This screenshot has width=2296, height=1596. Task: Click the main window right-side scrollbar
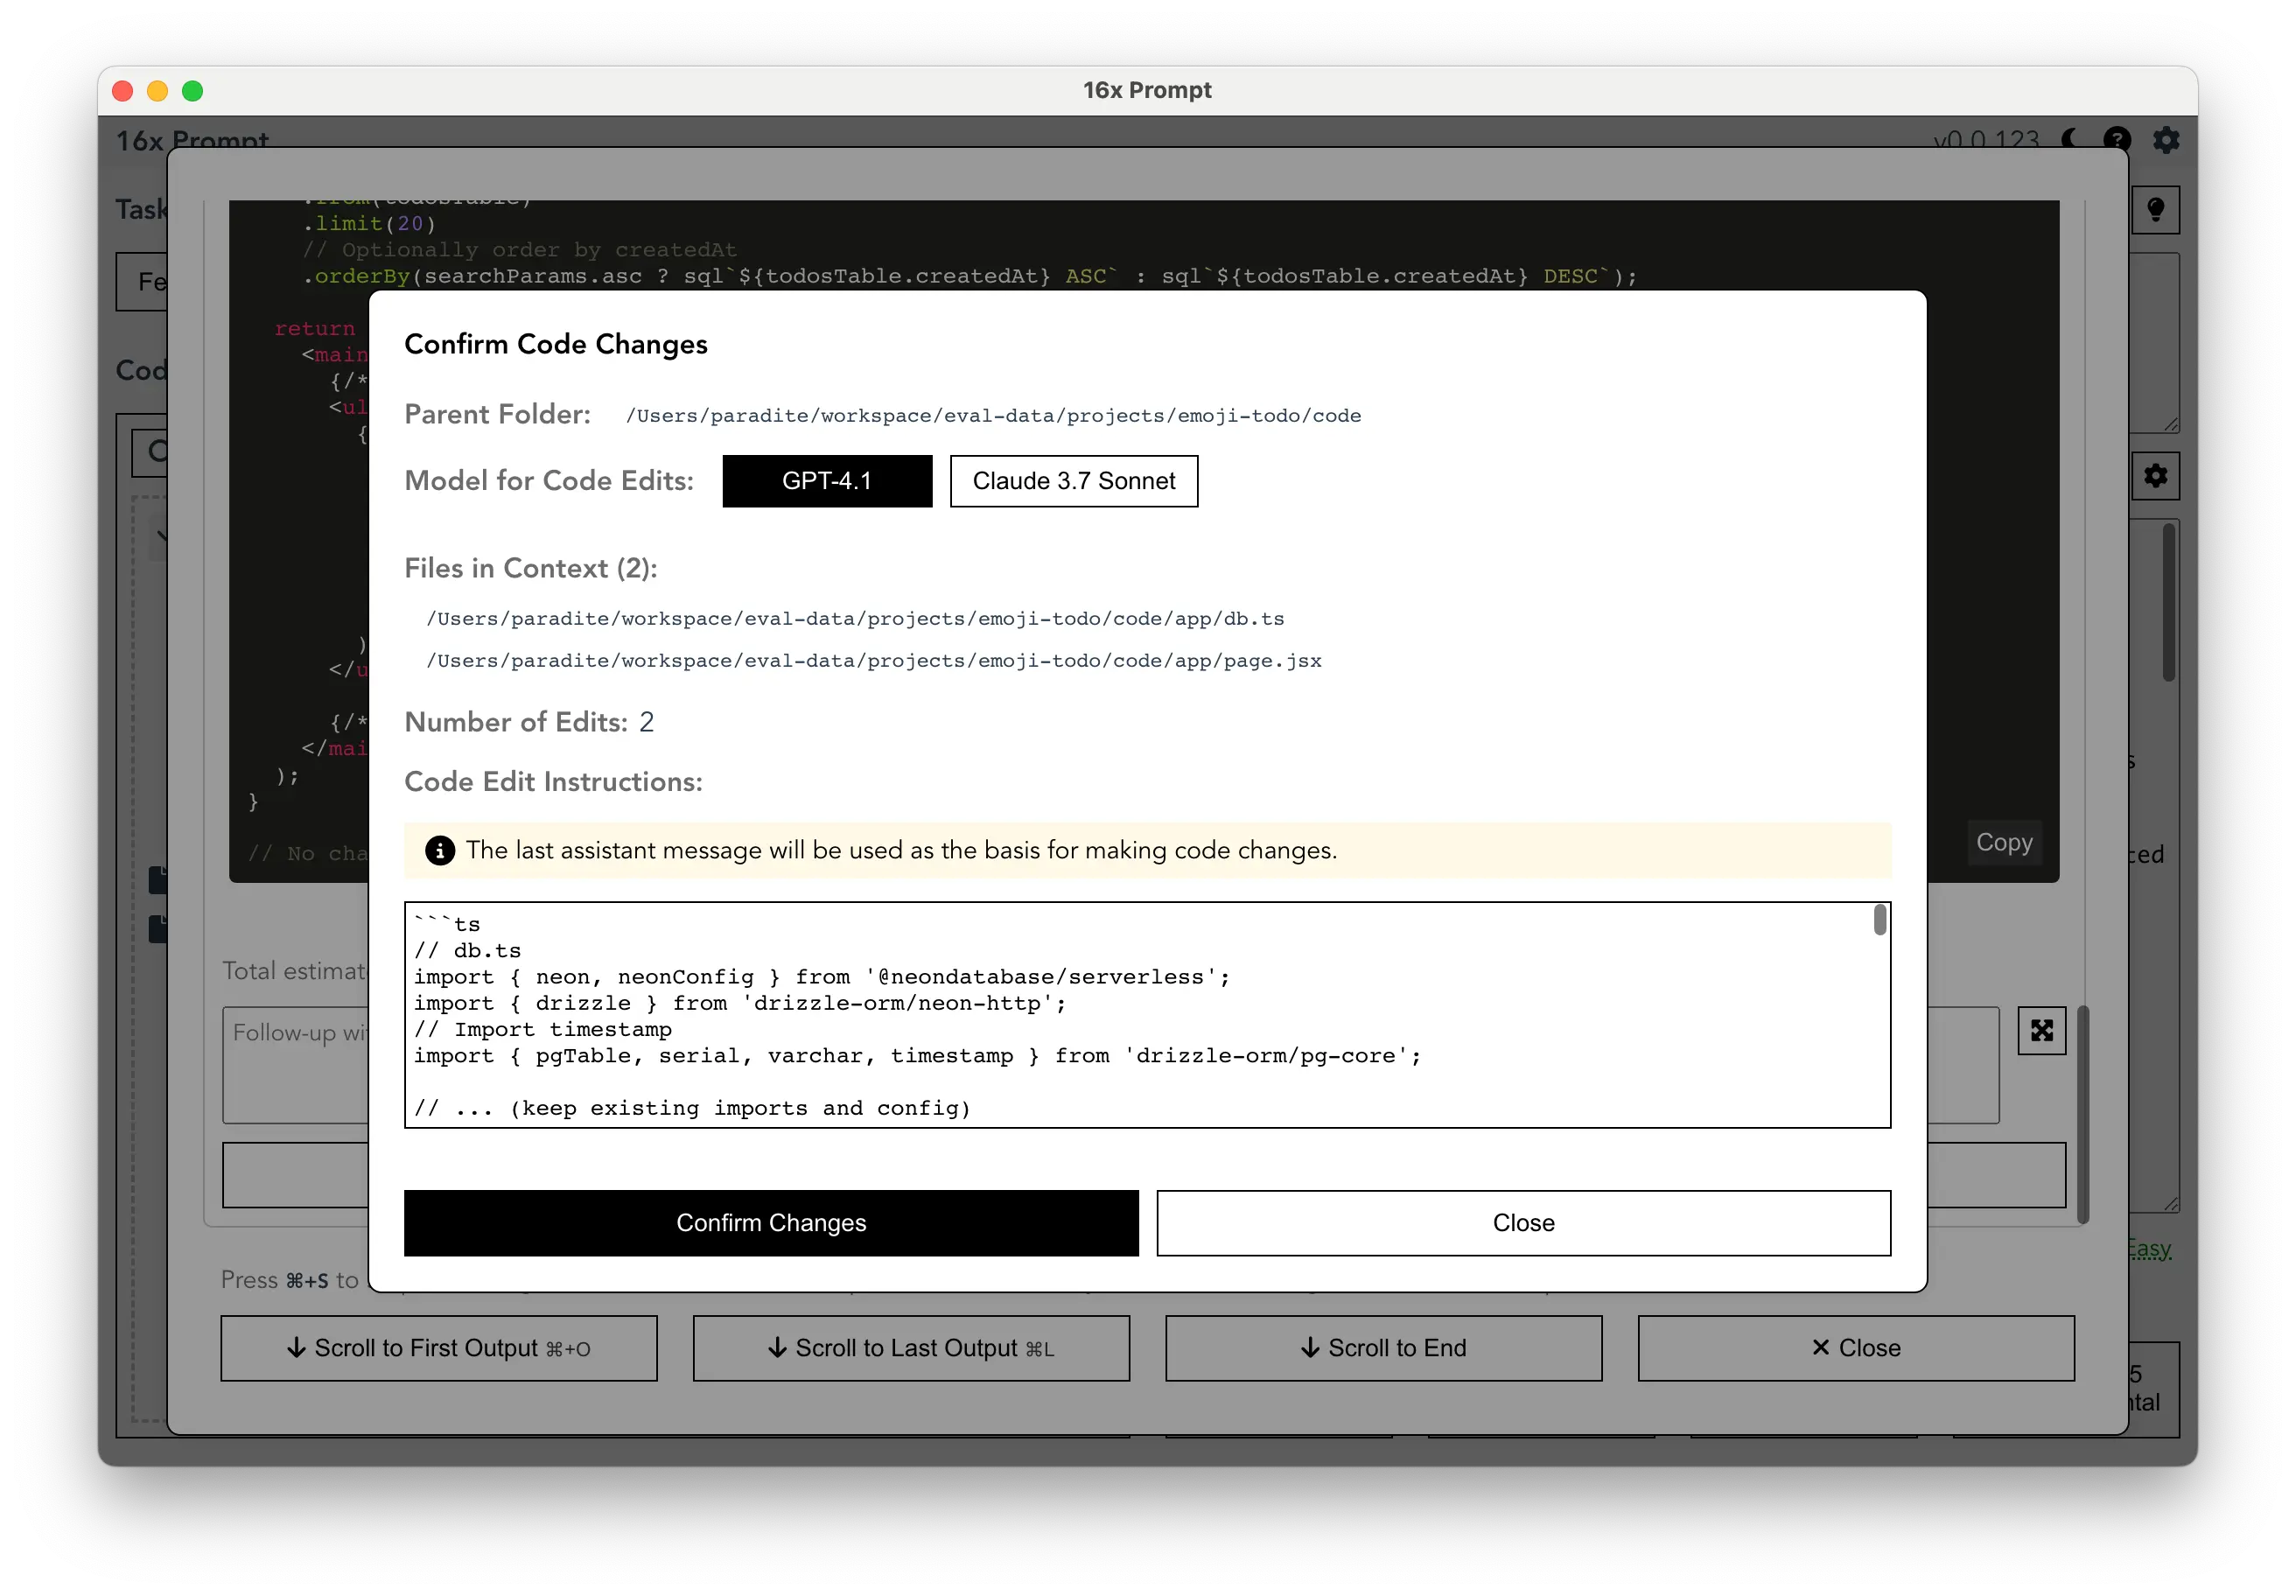click(x=2169, y=602)
